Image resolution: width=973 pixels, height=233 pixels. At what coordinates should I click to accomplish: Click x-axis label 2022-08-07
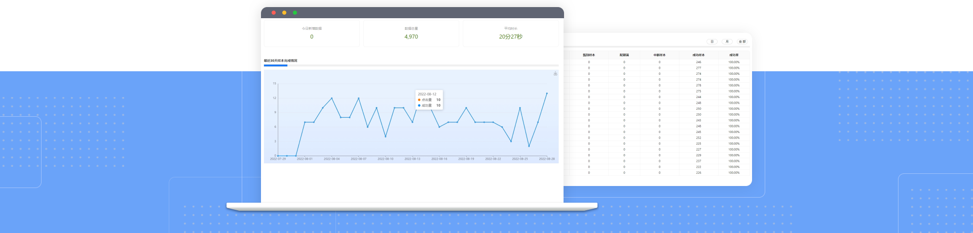[358, 159]
